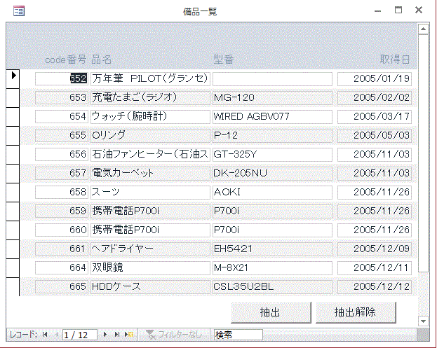Select record selector for row 660
The height and width of the screenshot is (348, 437).
(x=13, y=230)
